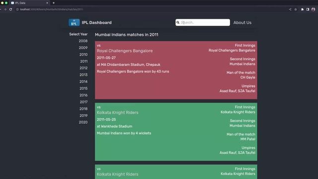Click 'at Wankhede Stadium' text
The image size is (318, 179).
[x=114, y=126]
